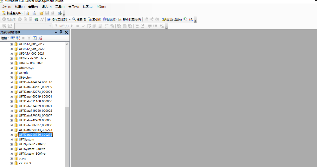Click the red-X delete icon in Object Explorer toolbar

tap(40, 38)
